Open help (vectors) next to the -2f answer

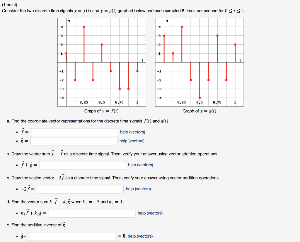point(139,189)
